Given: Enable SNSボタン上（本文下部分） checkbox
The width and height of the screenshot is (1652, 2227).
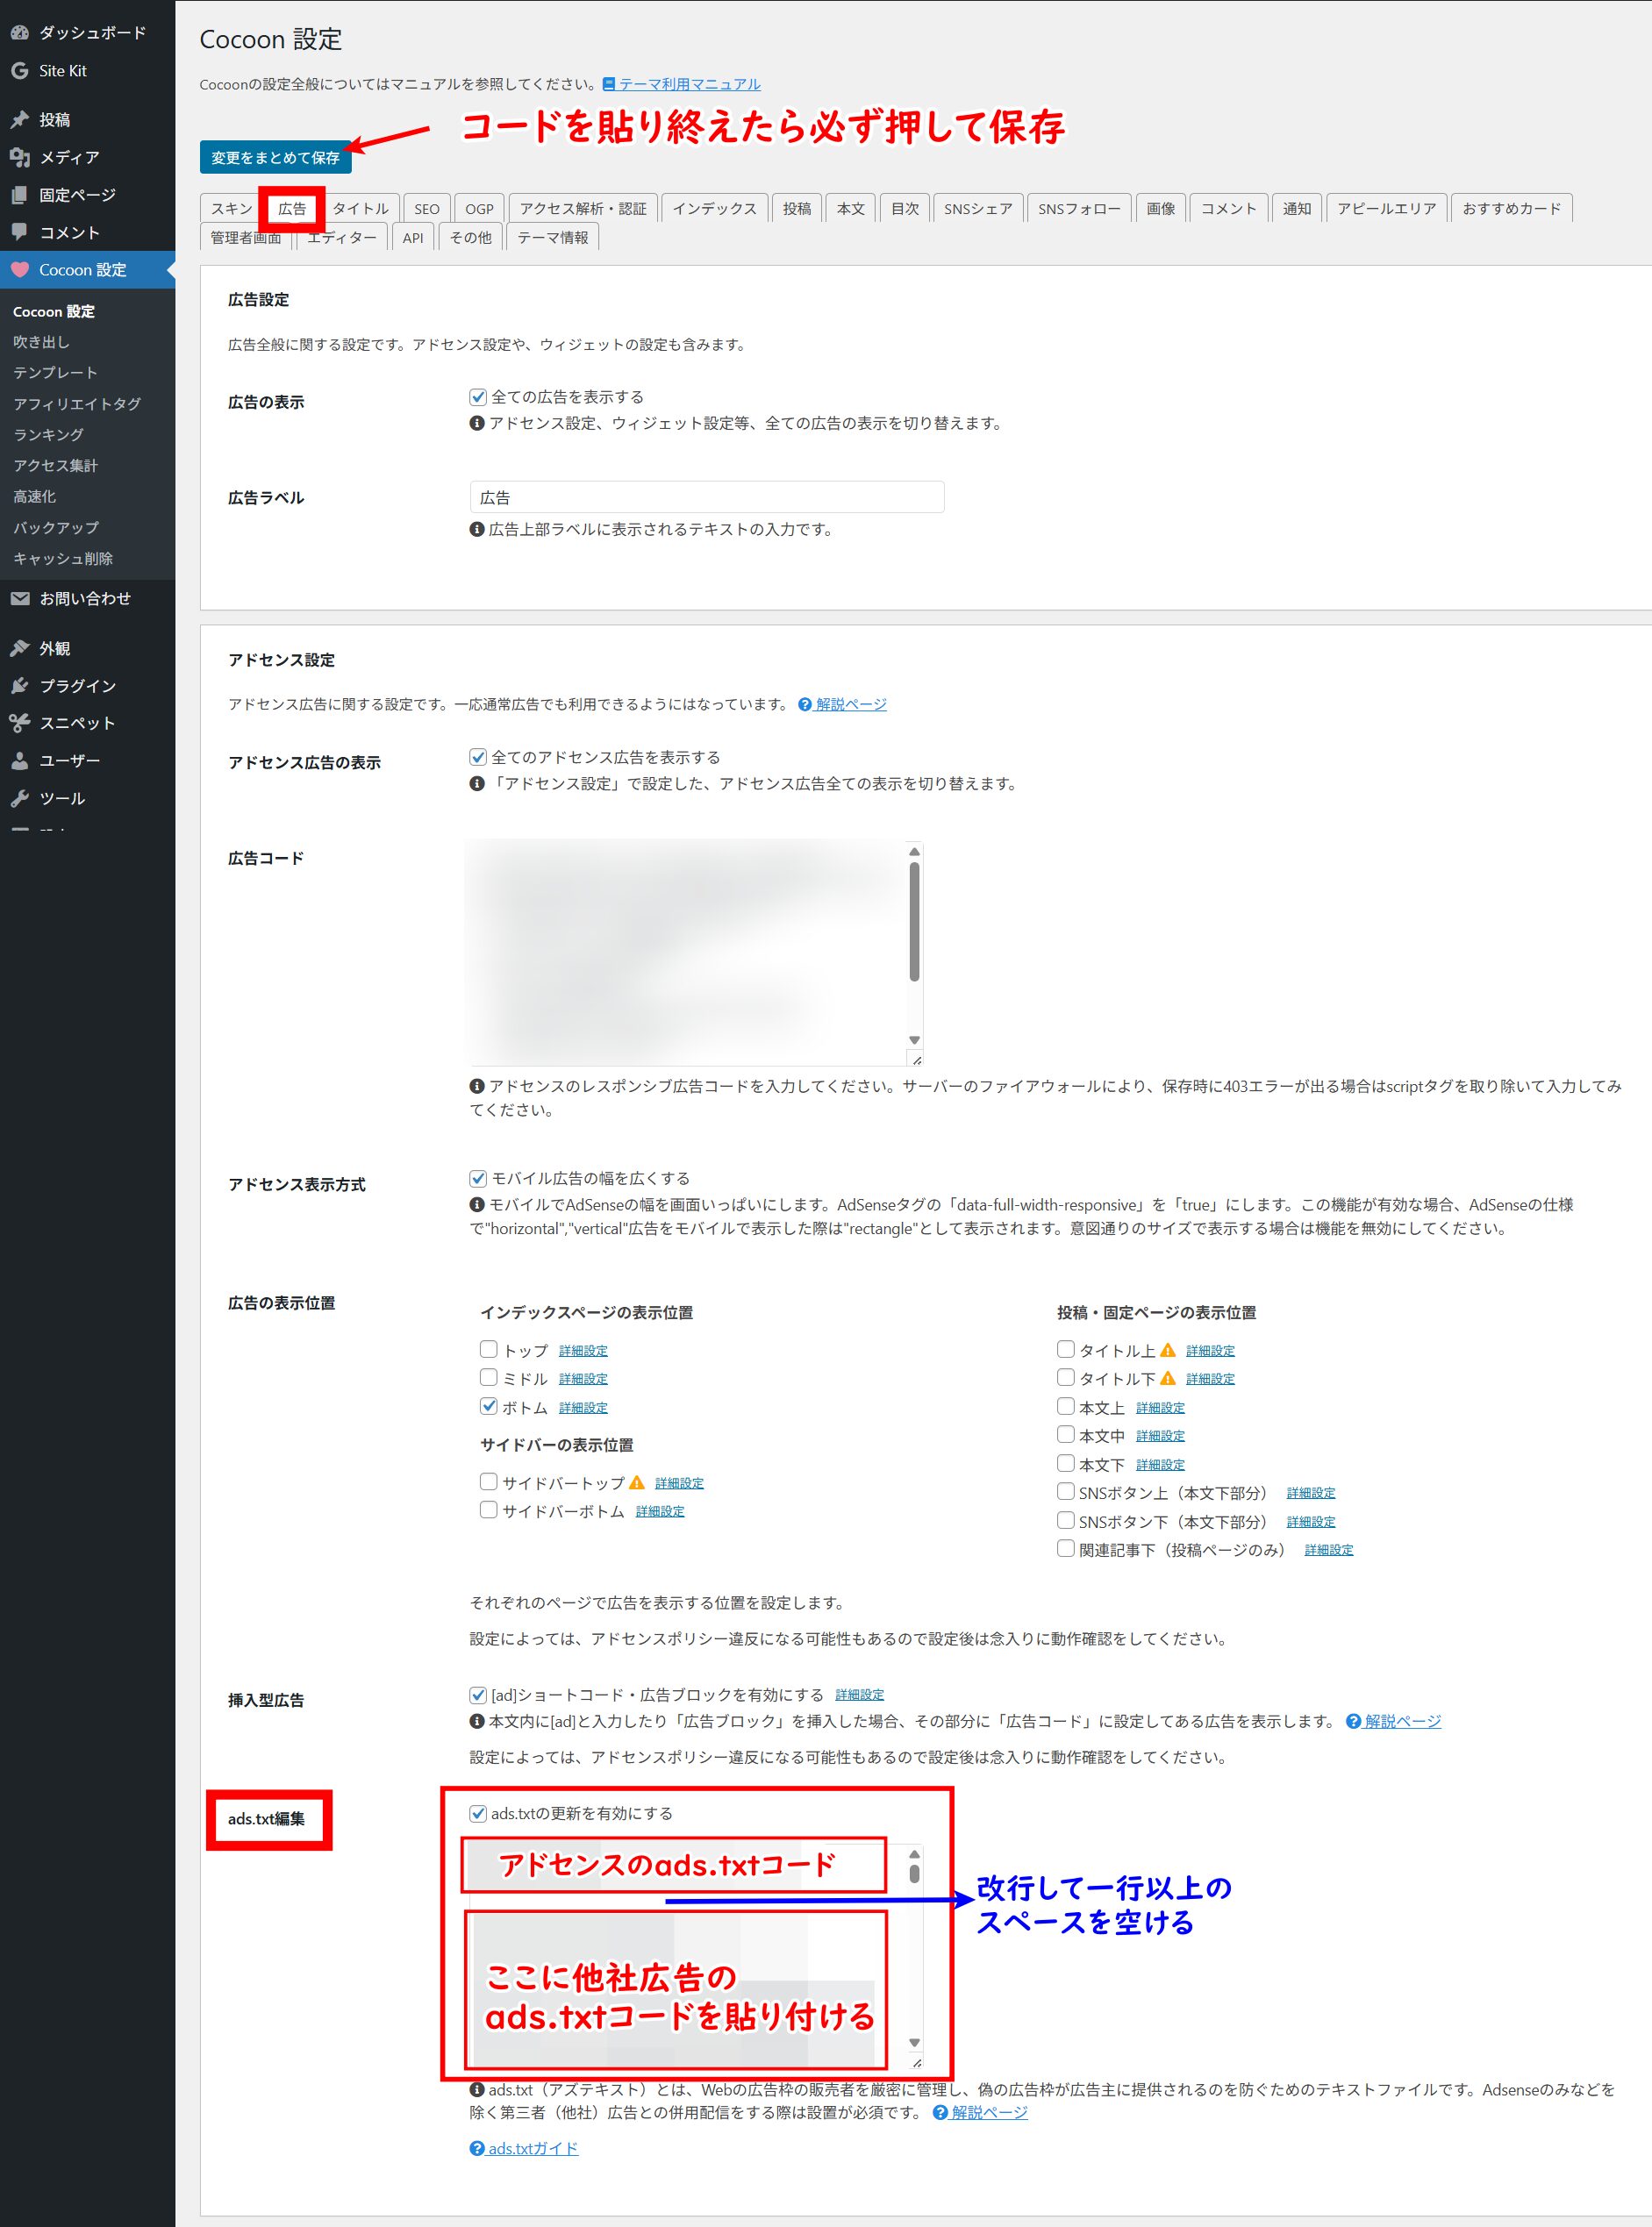Looking at the screenshot, I should (1066, 1491).
